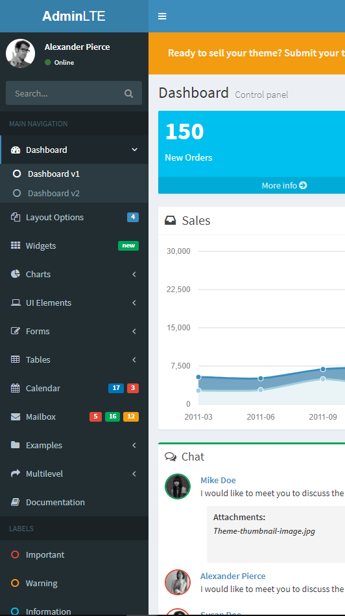Click the More info arrow icon
The image size is (345, 616).
point(303,185)
